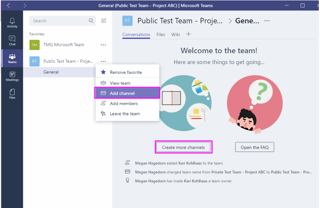The height and width of the screenshot is (208, 320).
Task: Select the General channel
Action: coord(59,72)
